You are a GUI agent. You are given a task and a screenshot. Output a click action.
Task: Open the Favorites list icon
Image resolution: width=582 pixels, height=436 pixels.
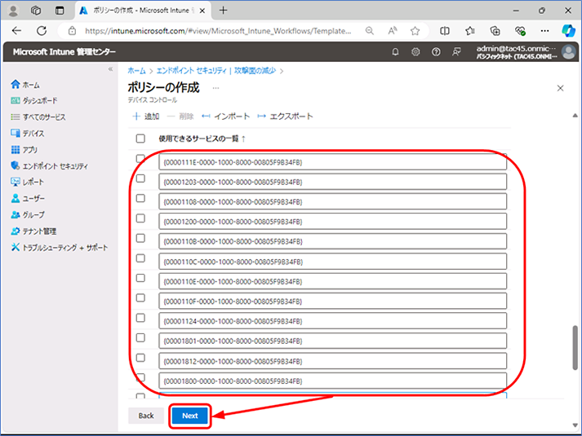tap(470, 31)
